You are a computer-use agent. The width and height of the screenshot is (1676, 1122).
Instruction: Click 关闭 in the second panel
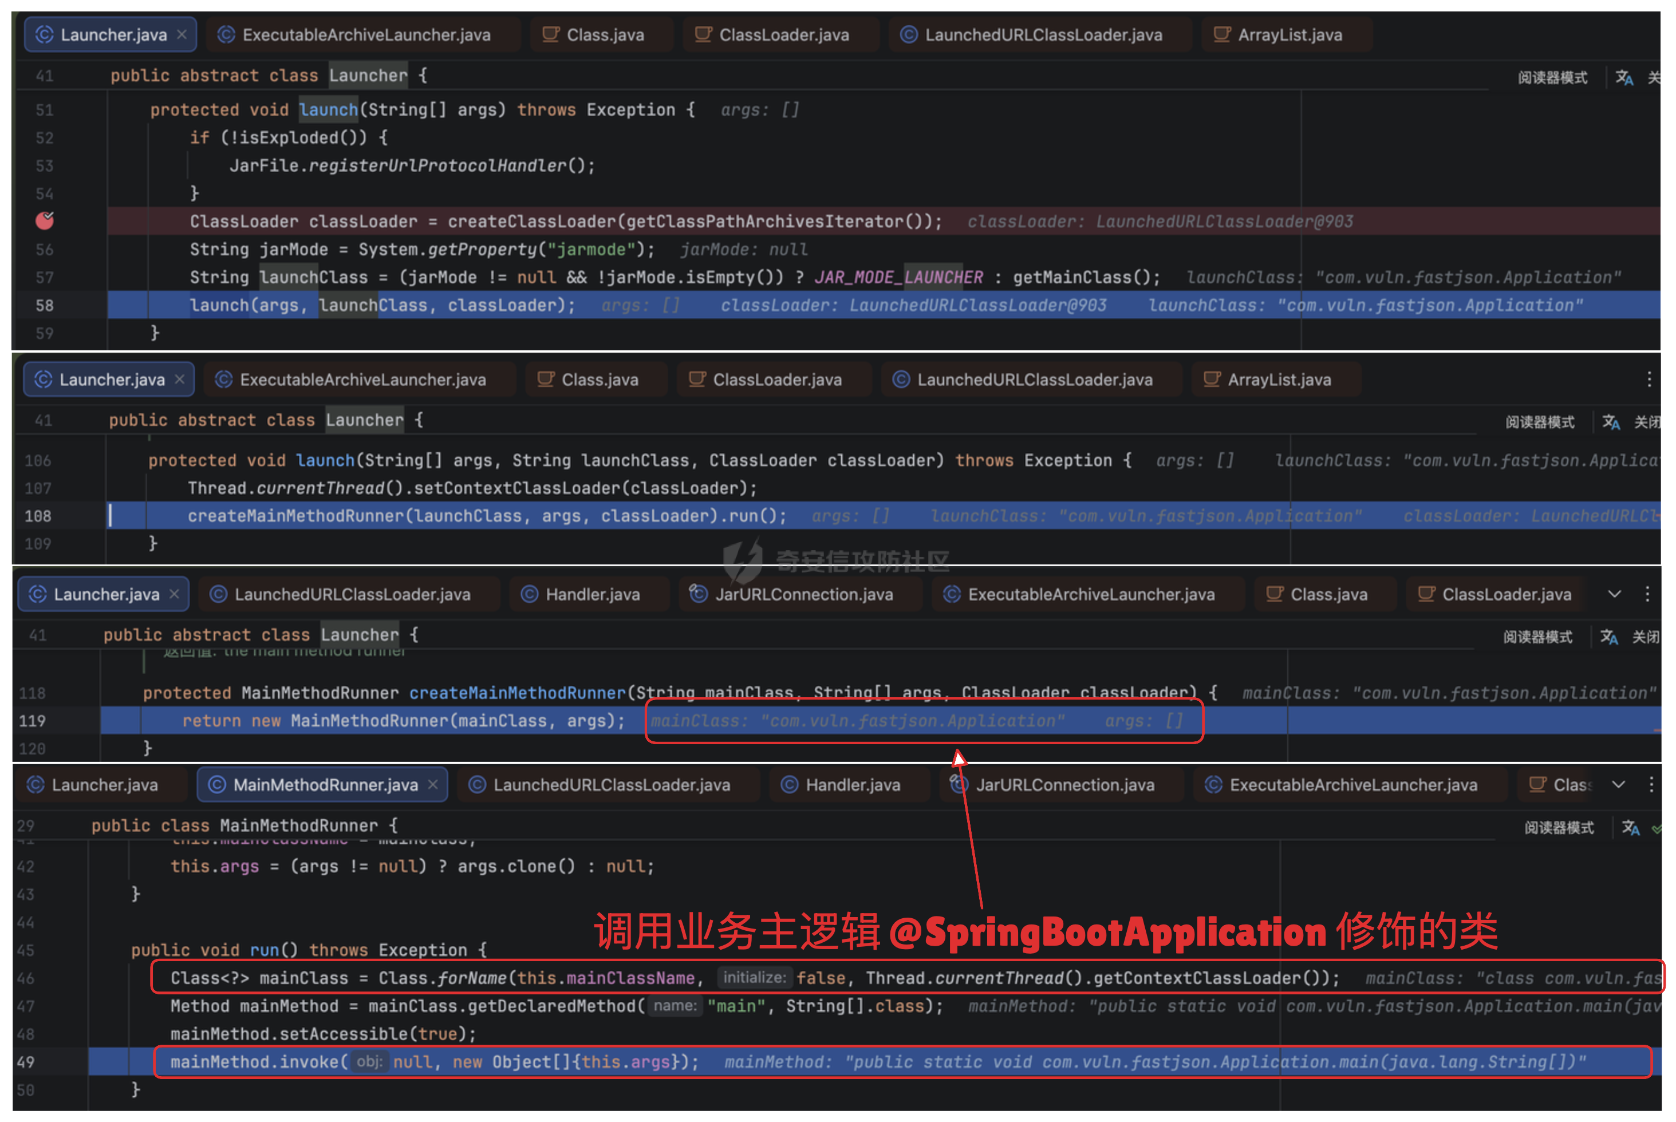point(1647,422)
